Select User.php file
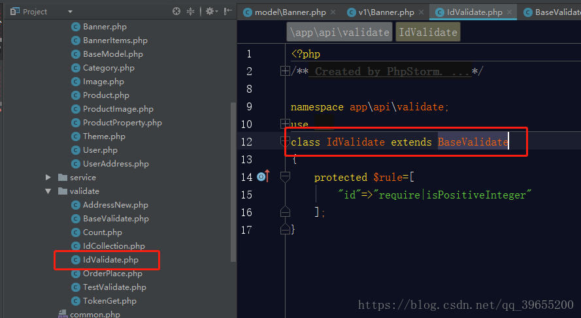This screenshot has height=318, width=581. 100,150
